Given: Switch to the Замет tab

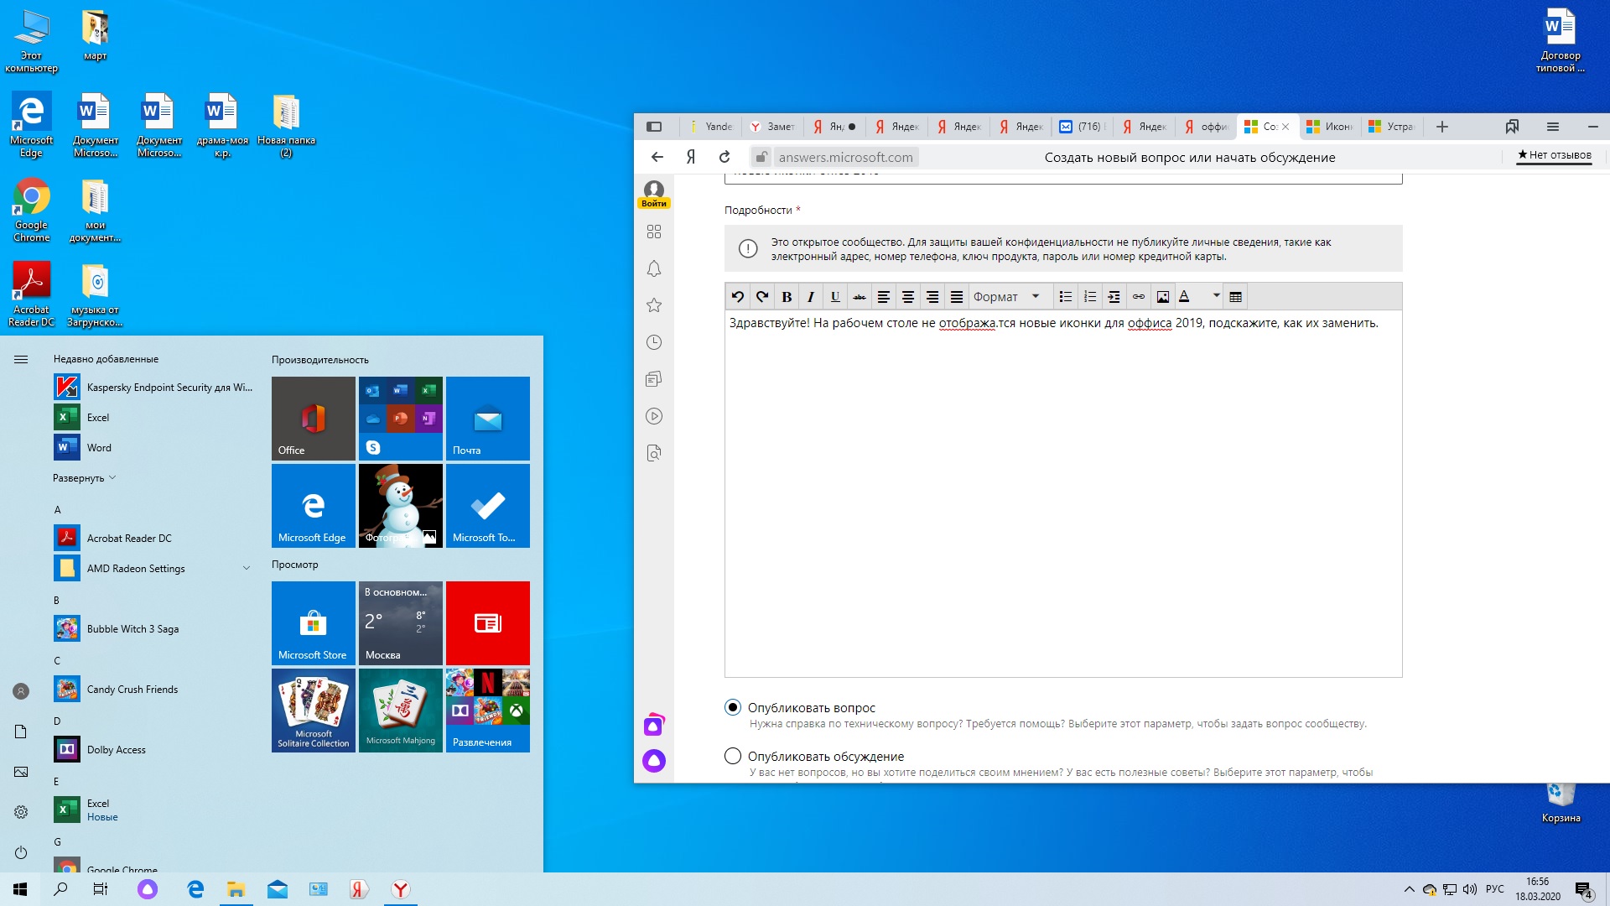Looking at the screenshot, I should [771, 127].
